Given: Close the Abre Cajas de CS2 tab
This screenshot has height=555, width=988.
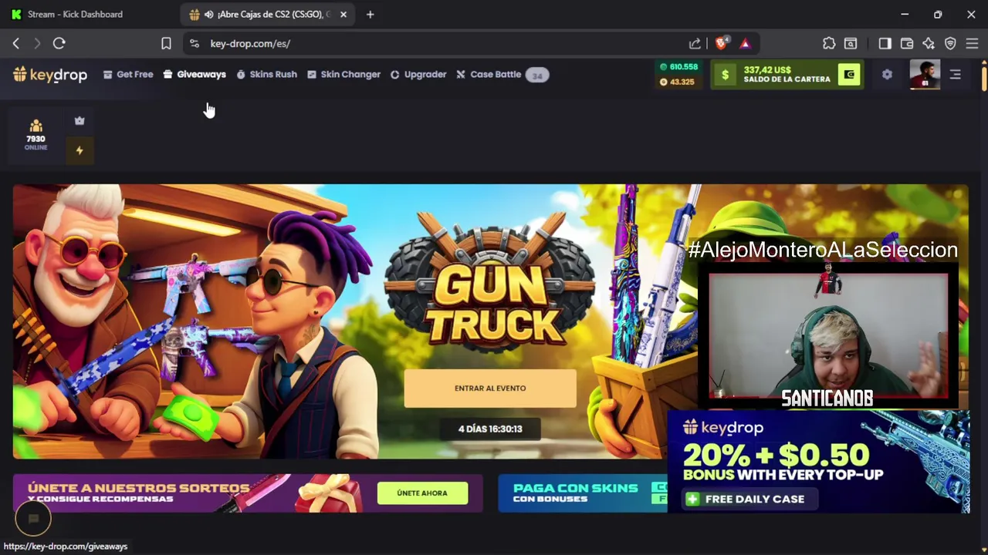Looking at the screenshot, I should 343,14.
